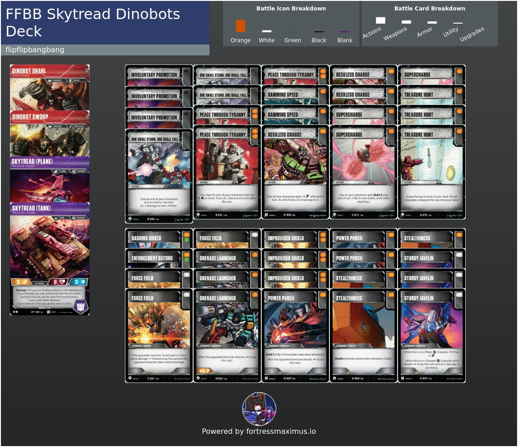Click the Black legend label
This screenshot has height=447, width=518.
pos(319,40)
